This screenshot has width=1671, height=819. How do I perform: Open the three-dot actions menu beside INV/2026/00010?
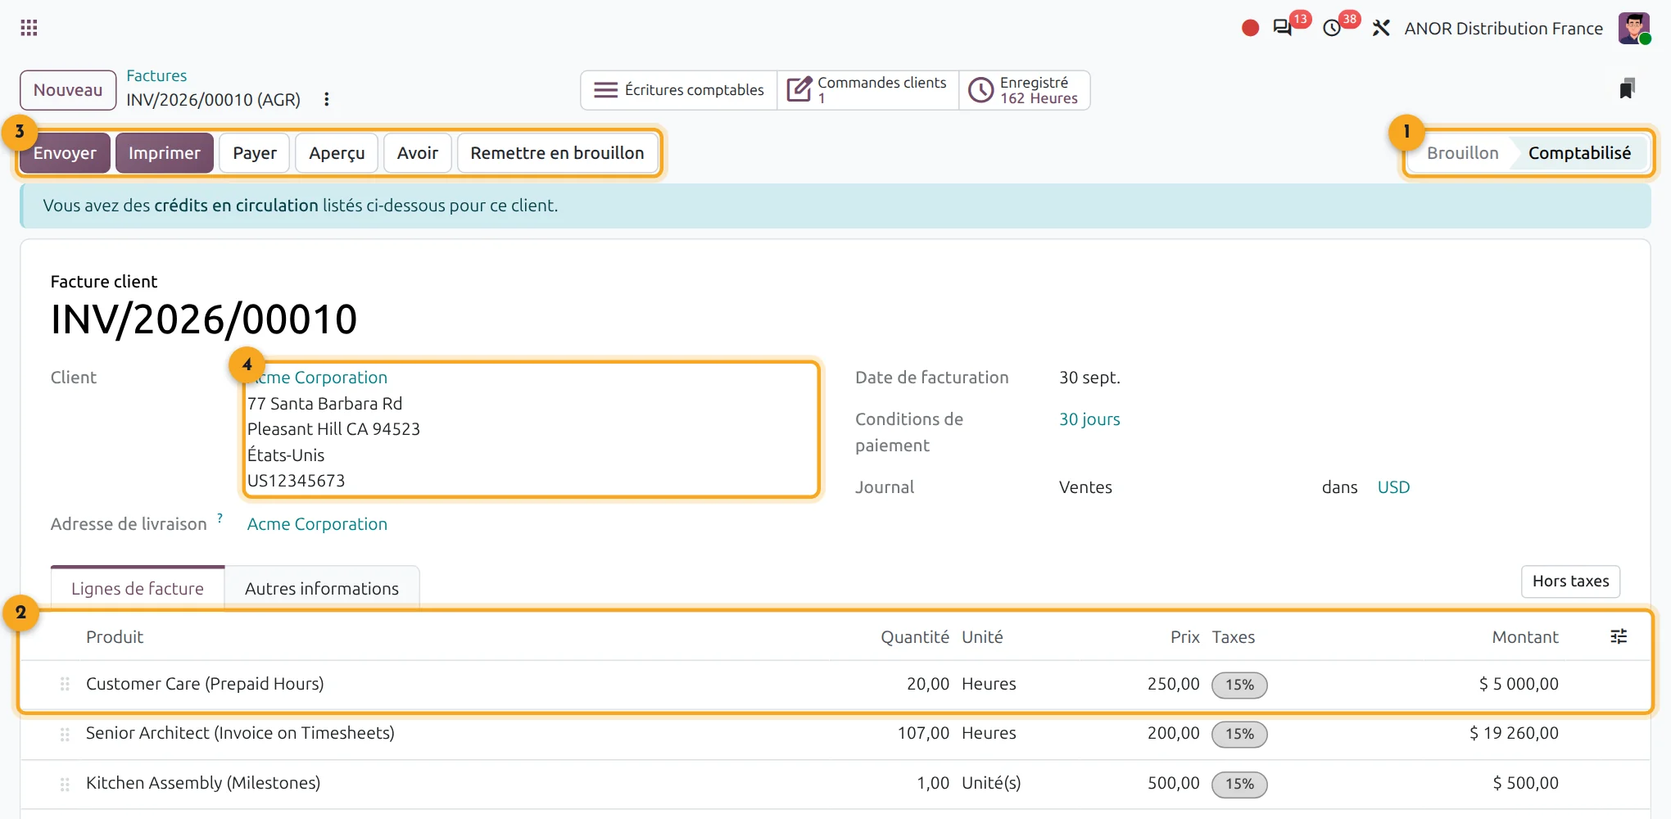point(327,99)
